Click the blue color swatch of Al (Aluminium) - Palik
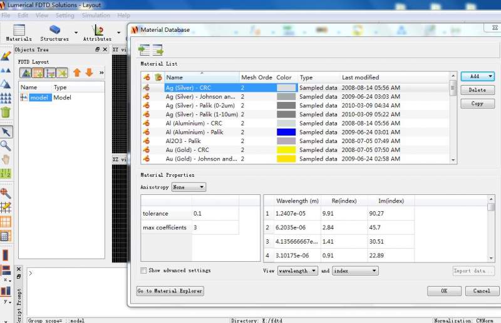 point(286,132)
